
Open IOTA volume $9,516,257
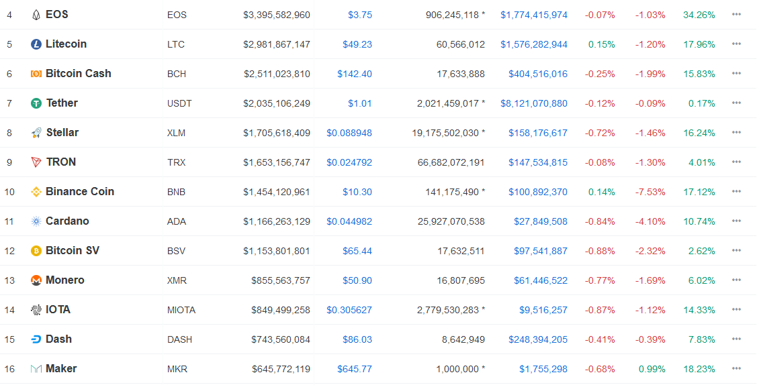pos(543,310)
